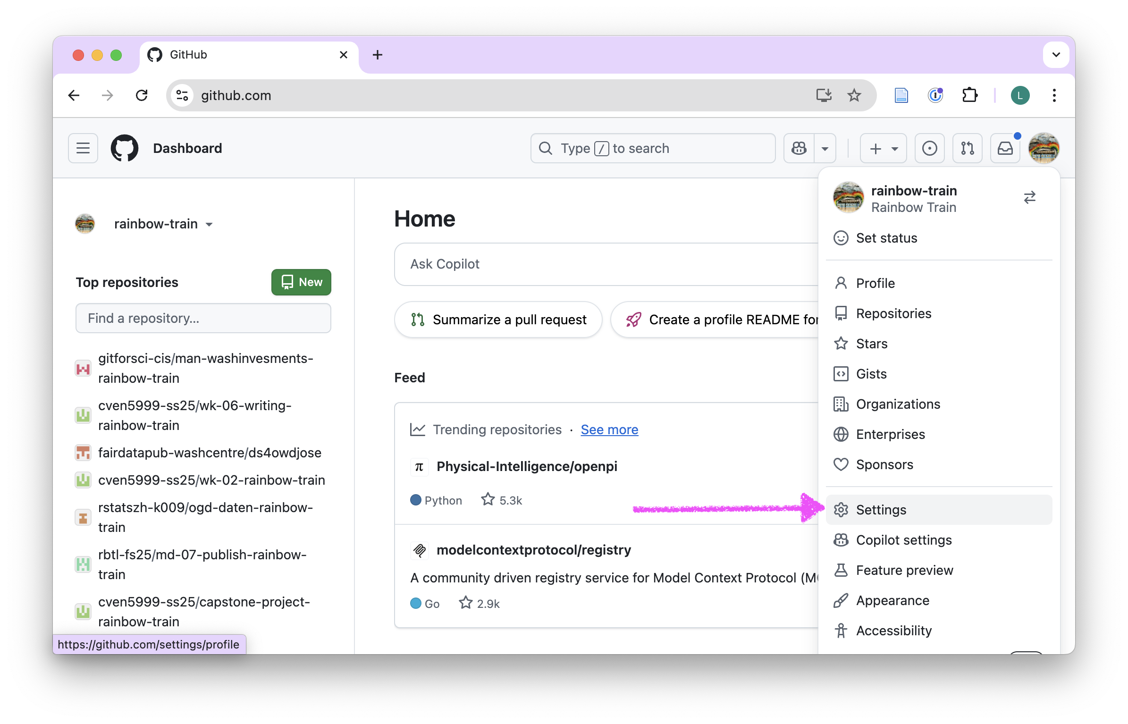Image resolution: width=1128 pixels, height=724 pixels.
Task: Click the account switcher arrows icon
Action: (1029, 197)
